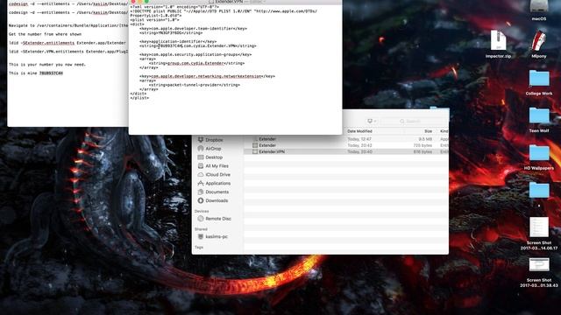
Task: Click the com.cydia.Extender.VPN string line
Action: [198, 45]
